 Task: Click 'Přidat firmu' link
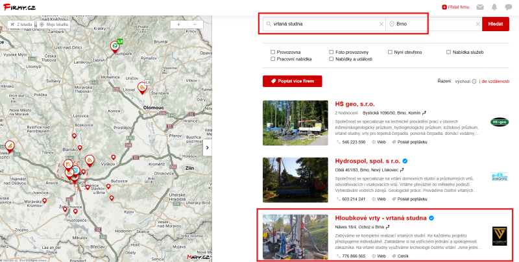[456, 7]
